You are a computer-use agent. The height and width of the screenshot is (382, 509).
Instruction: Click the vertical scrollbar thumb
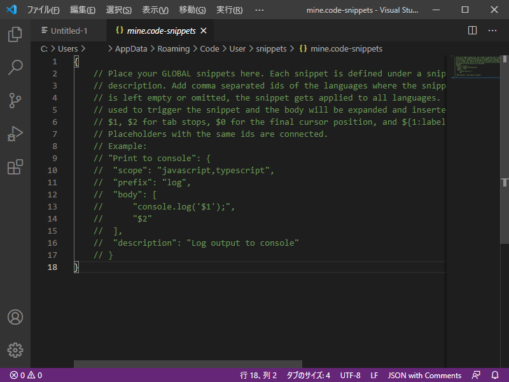pyautogui.click(x=505, y=150)
